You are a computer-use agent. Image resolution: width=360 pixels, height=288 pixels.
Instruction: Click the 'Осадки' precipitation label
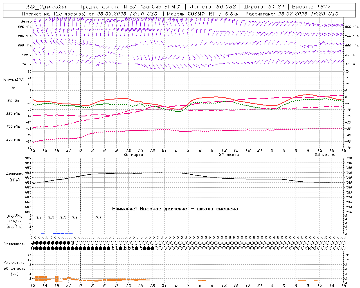click(14, 221)
